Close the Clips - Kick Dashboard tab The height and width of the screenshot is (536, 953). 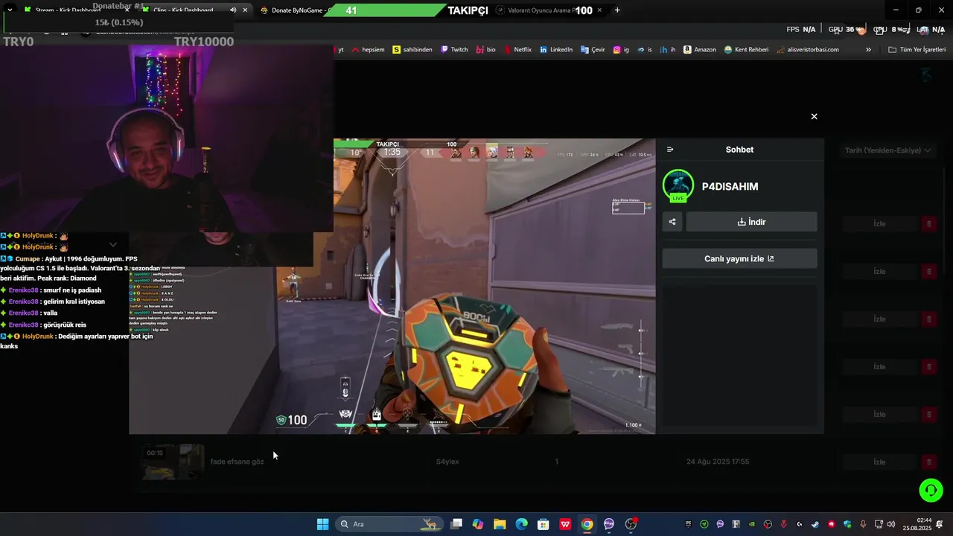(245, 10)
